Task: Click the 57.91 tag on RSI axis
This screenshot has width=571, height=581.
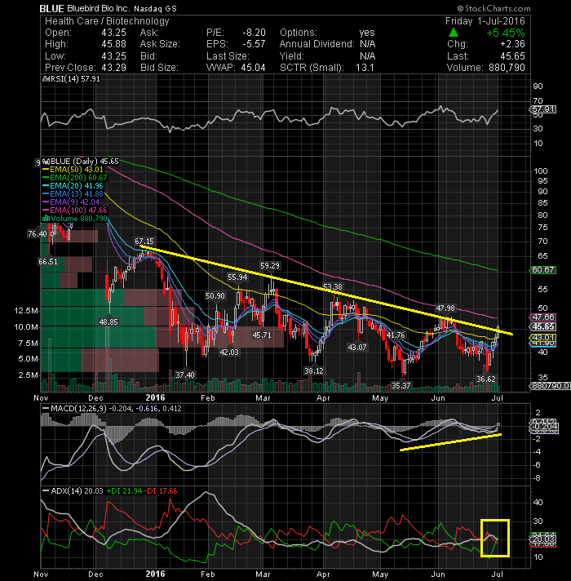Action: tap(543, 109)
